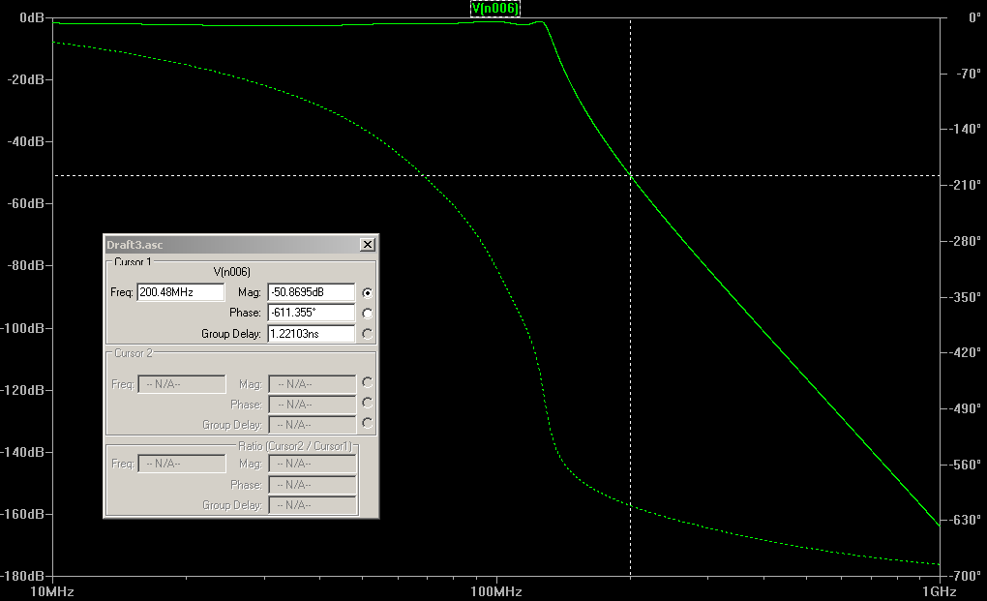Screen dimensions: 987x601
Task: Click the Cursor 2 Freq field
Action: [x=182, y=384]
